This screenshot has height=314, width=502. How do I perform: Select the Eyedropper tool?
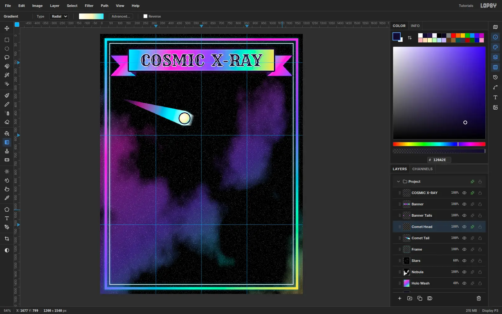[7, 198]
